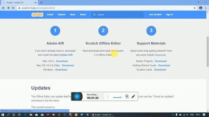Click Join Scratch
The height and width of the screenshot is (117, 209).
tap(155, 15)
